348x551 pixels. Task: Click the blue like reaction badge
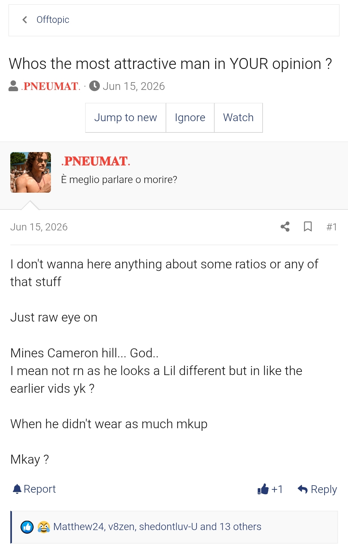tap(27, 527)
